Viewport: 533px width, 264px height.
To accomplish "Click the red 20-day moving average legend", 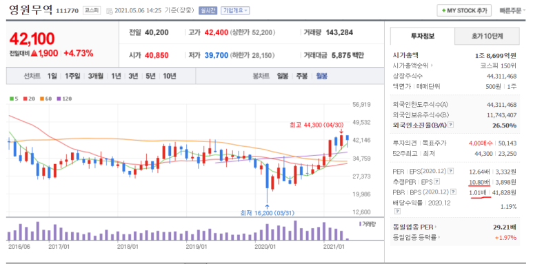I will (x=29, y=99).
